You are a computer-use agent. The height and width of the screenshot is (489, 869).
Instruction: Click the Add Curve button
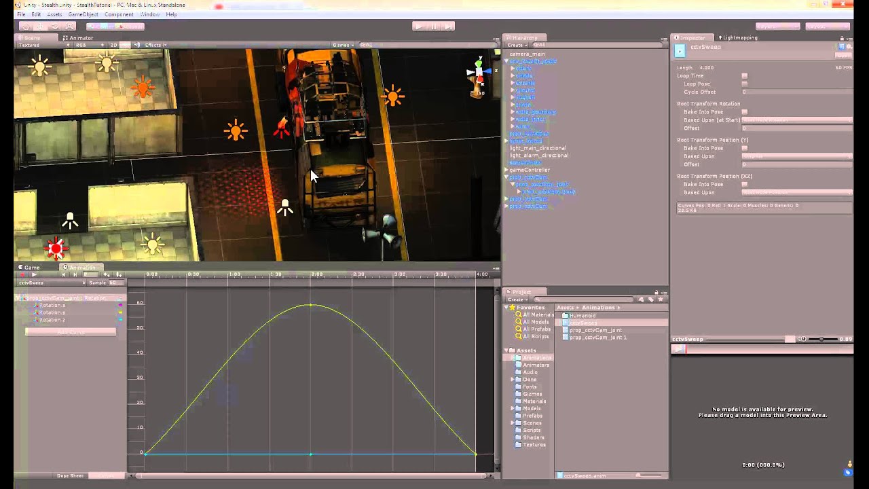point(71,332)
